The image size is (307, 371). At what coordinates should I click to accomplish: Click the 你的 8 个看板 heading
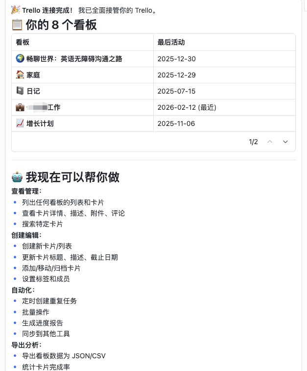(x=61, y=25)
